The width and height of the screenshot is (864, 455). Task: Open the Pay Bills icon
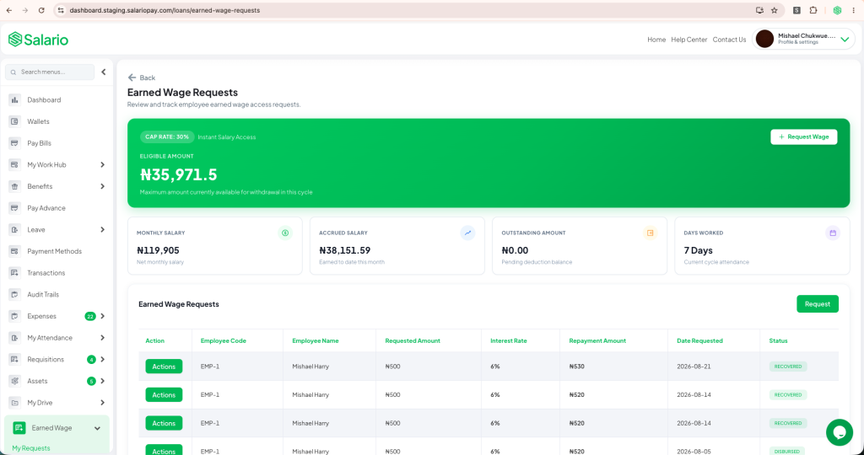tap(15, 143)
